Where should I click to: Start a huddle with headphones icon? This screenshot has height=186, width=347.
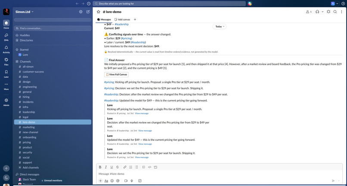coord(317,12)
